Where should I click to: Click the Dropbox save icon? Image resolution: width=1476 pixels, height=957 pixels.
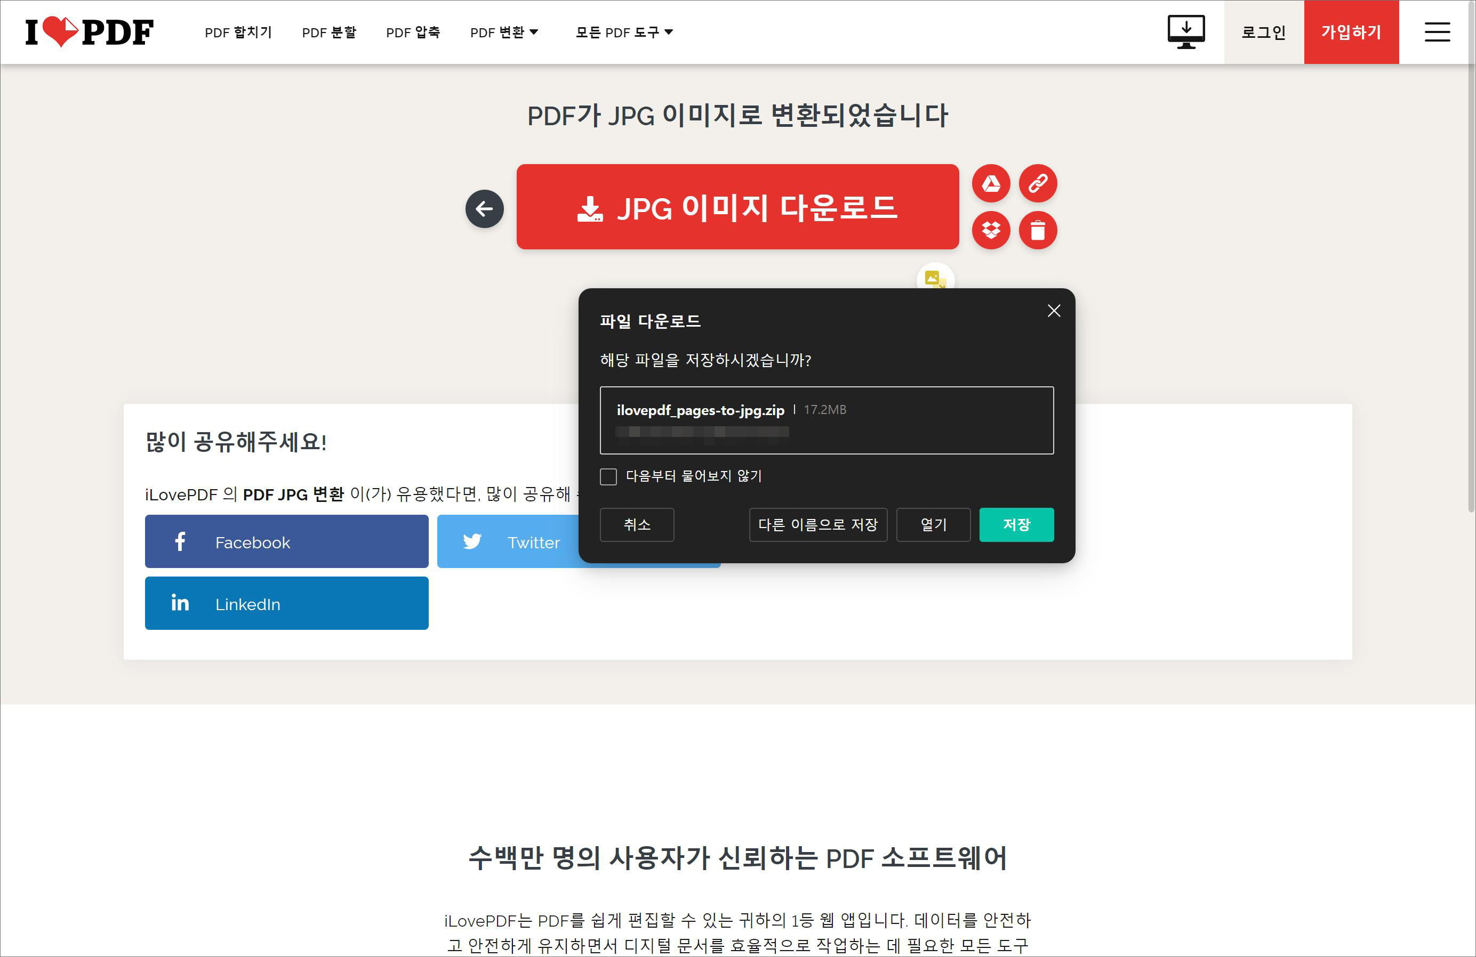pyautogui.click(x=990, y=231)
